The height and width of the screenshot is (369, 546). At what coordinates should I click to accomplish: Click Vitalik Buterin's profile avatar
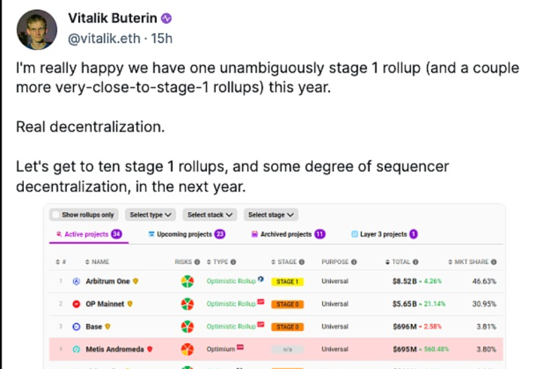tap(37, 30)
